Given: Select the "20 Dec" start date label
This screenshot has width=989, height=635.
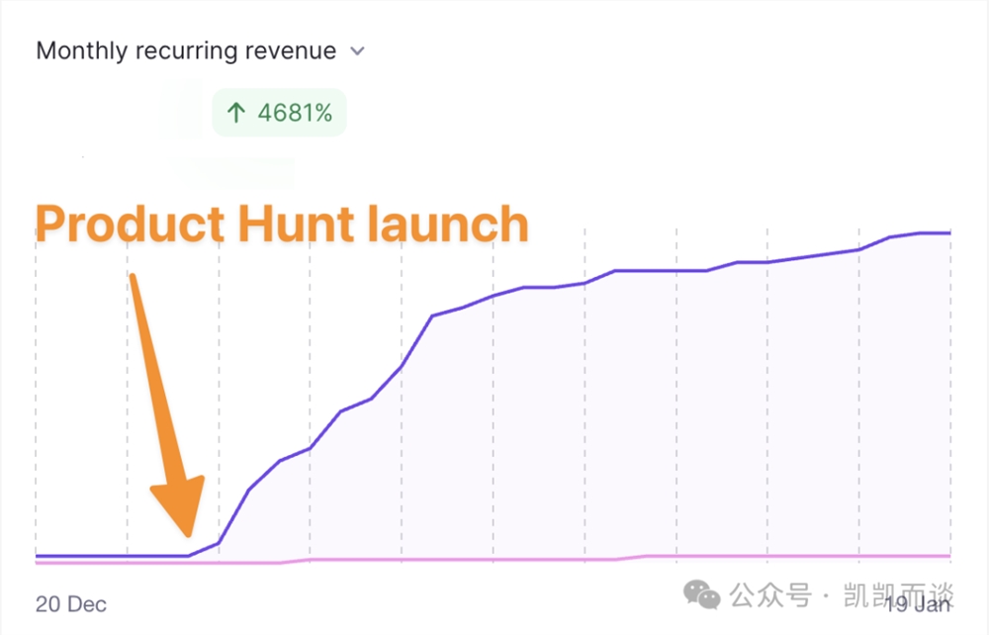Looking at the screenshot, I should [x=70, y=604].
